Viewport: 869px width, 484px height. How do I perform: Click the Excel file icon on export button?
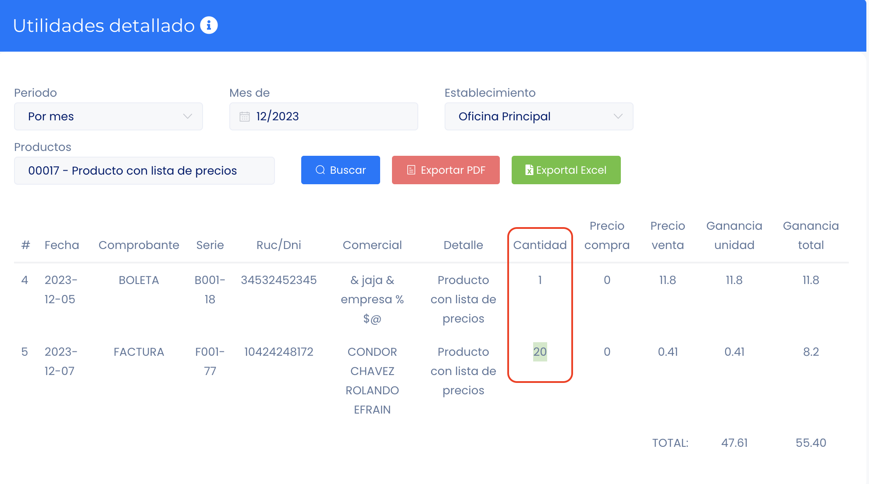(x=529, y=170)
